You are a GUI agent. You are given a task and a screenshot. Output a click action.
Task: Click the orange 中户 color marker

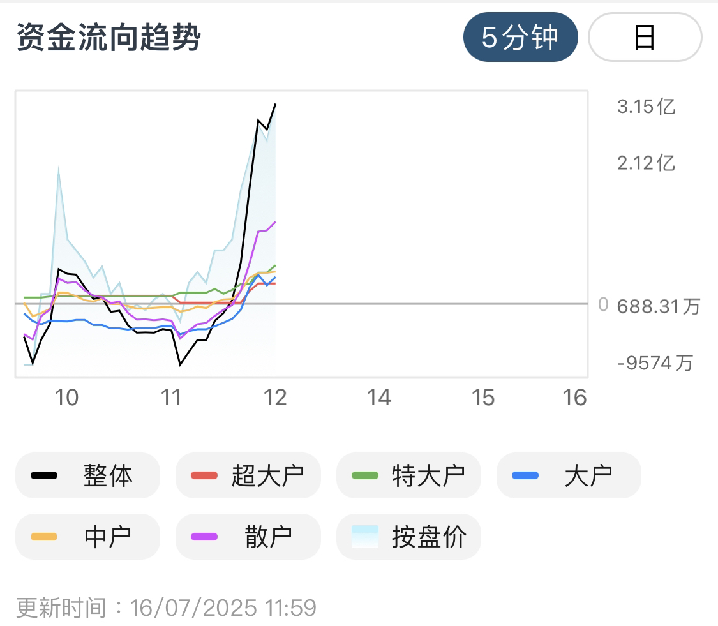click(x=44, y=537)
